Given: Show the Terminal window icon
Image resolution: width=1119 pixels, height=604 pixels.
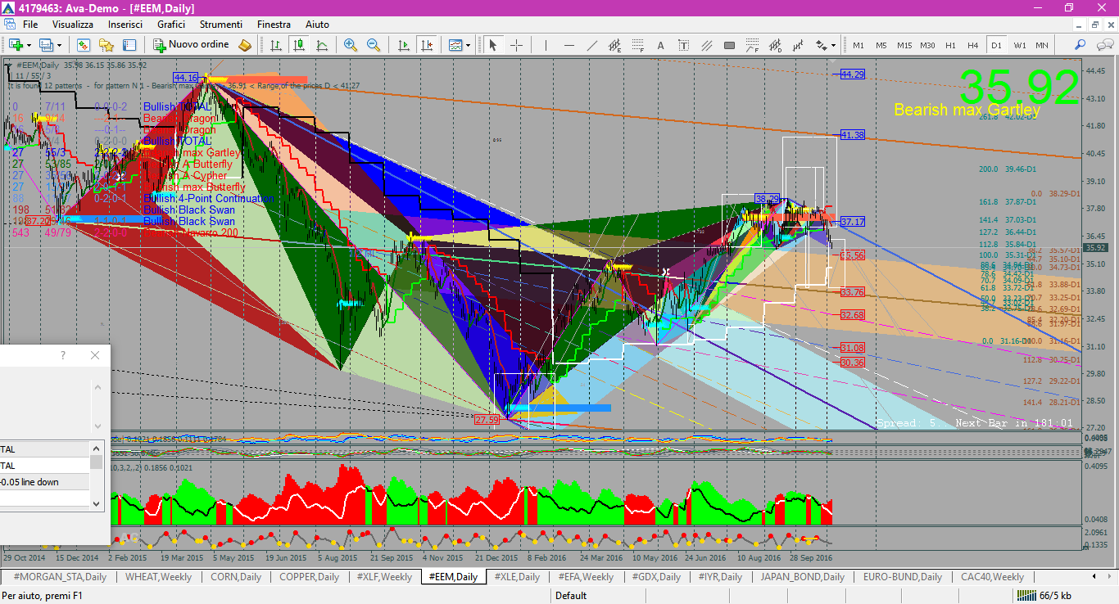Looking at the screenshot, I should [x=129, y=45].
